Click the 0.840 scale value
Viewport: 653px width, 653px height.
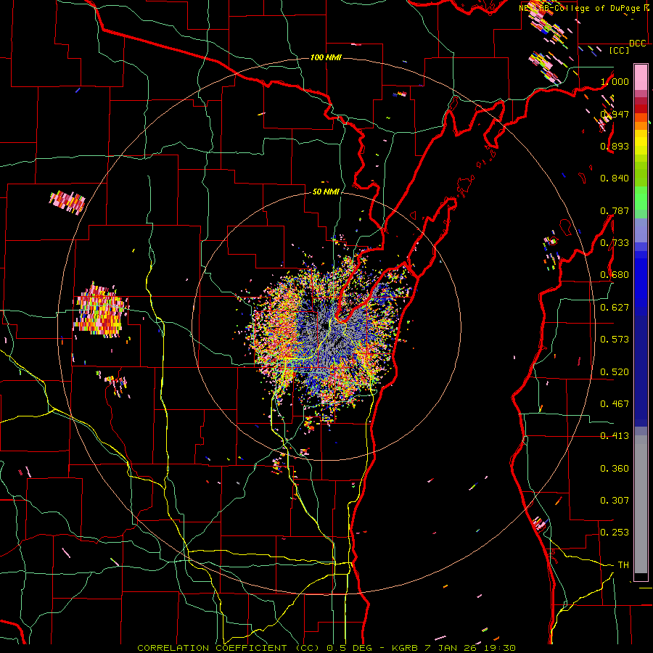coord(615,178)
